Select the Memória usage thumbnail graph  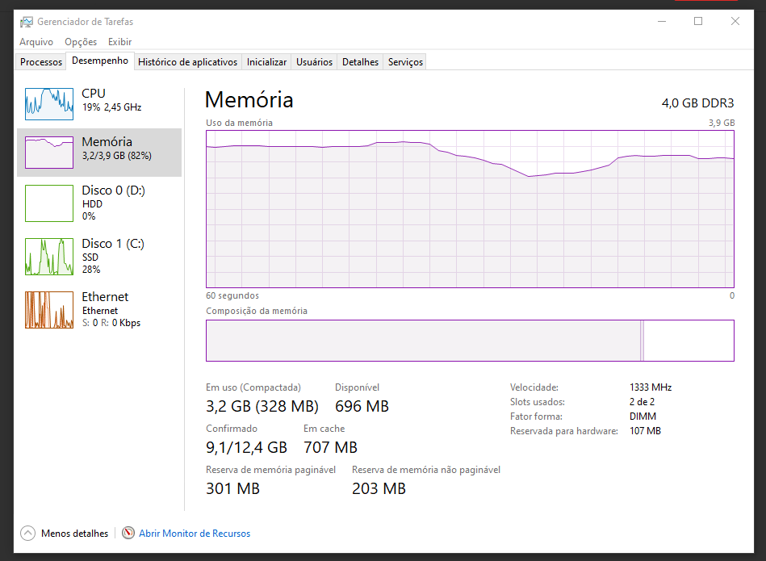[x=50, y=152]
